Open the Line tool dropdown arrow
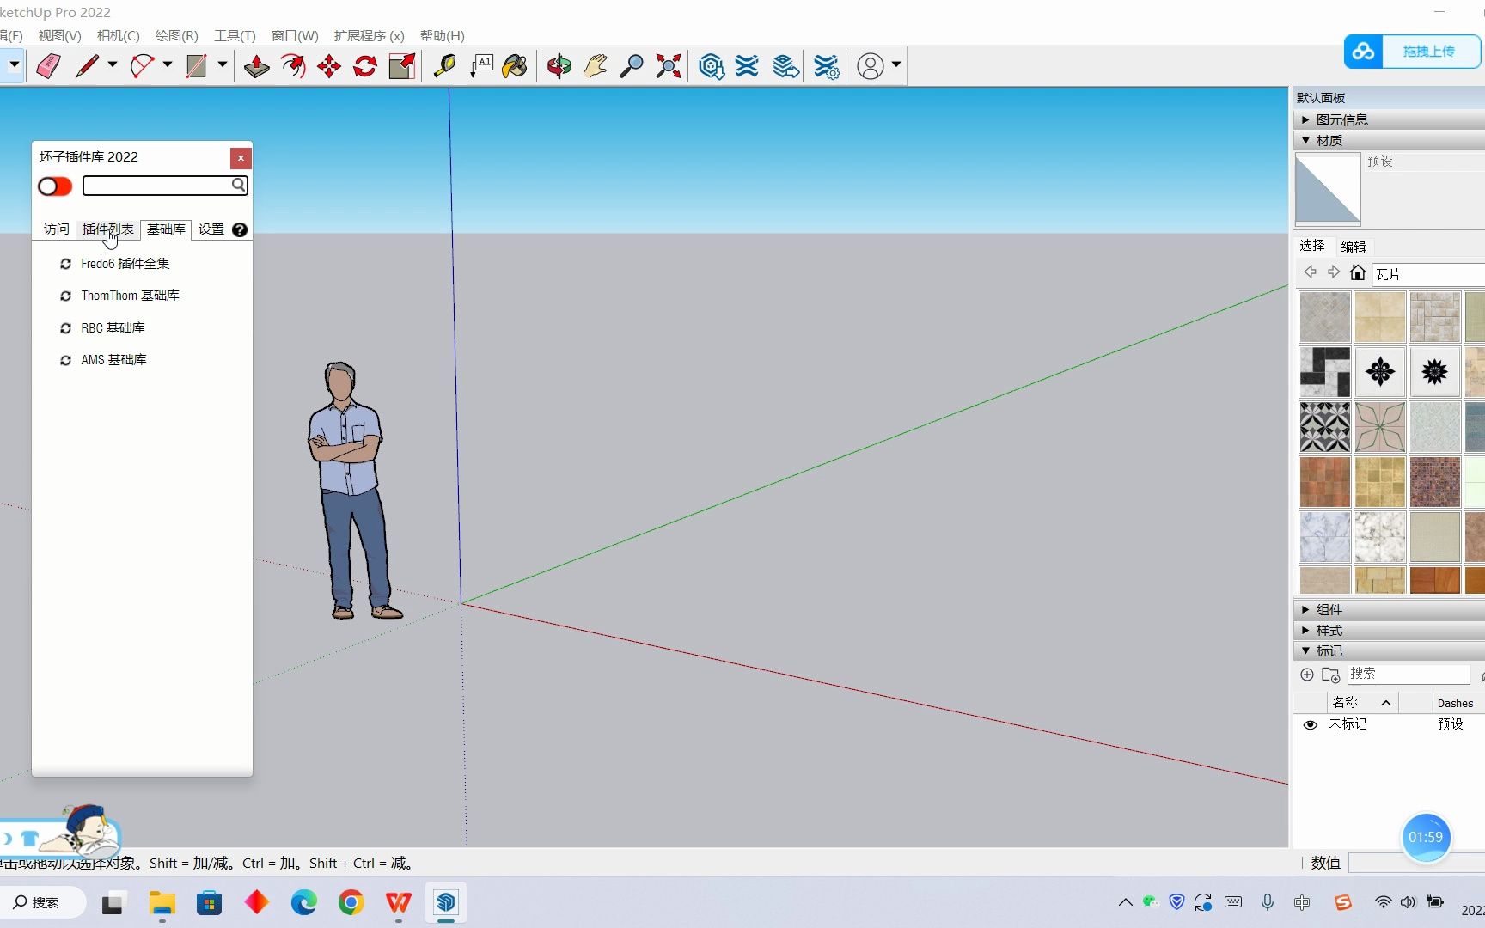Screen dimensions: 1485x928 click(x=113, y=64)
